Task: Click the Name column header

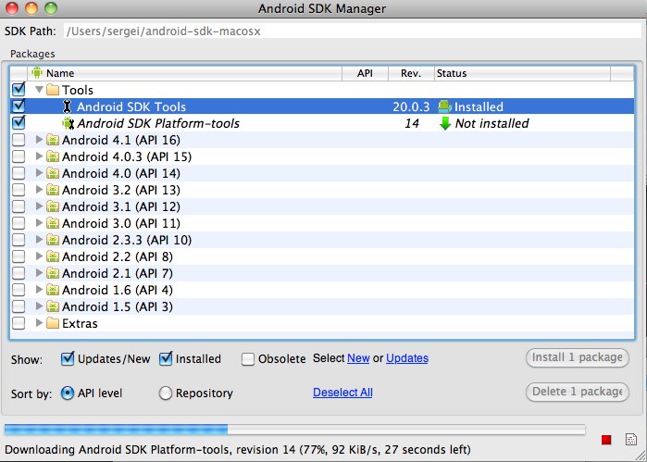Action: (x=184, y=73)
